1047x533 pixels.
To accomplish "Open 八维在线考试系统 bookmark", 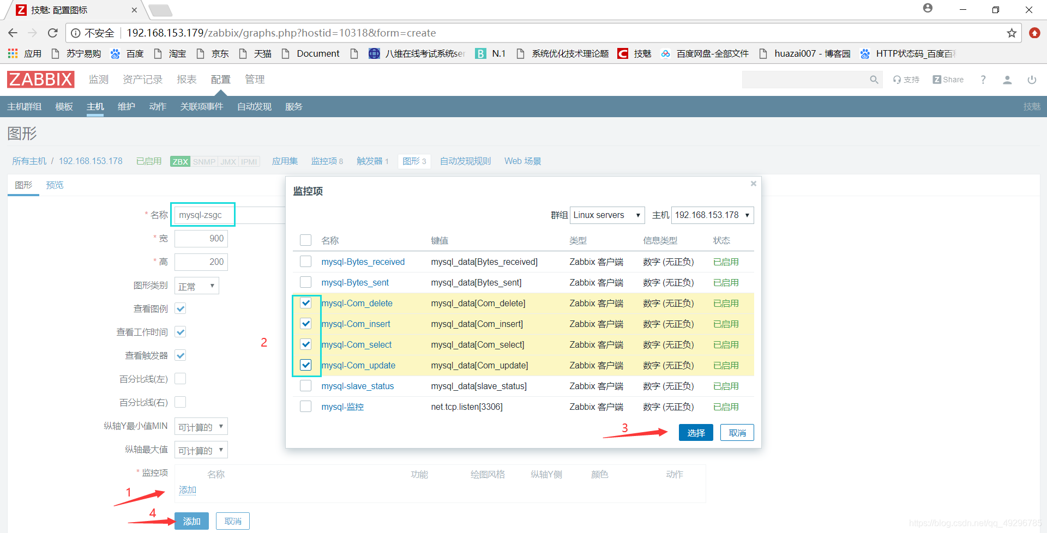I will tap(417, 53).
